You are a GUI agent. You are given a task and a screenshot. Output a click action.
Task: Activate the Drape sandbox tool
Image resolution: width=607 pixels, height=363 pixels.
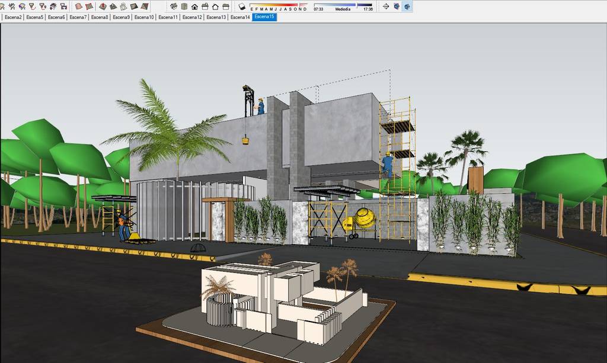[123, 5]
